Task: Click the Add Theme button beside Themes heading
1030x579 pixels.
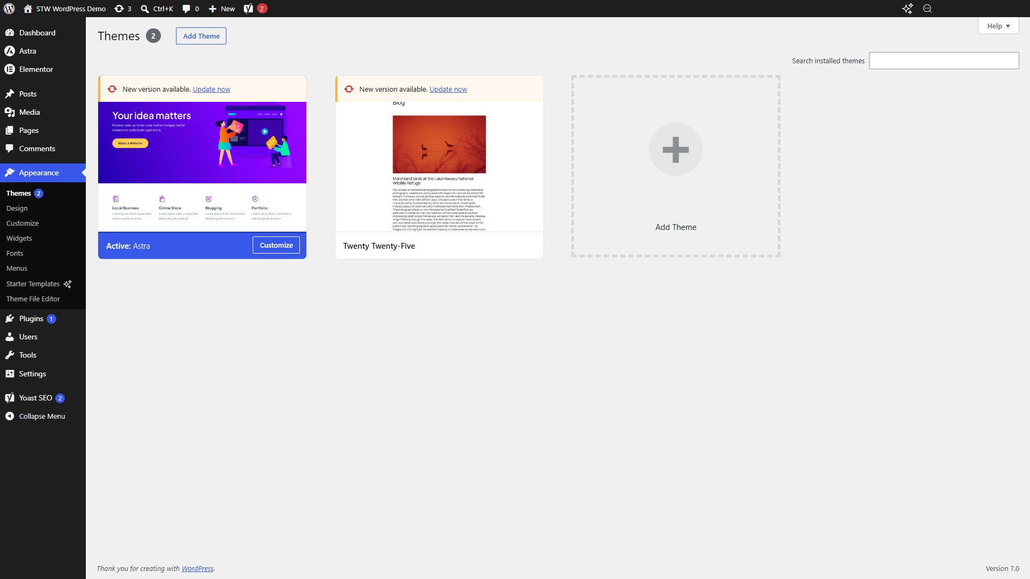Action: [201, 36]
